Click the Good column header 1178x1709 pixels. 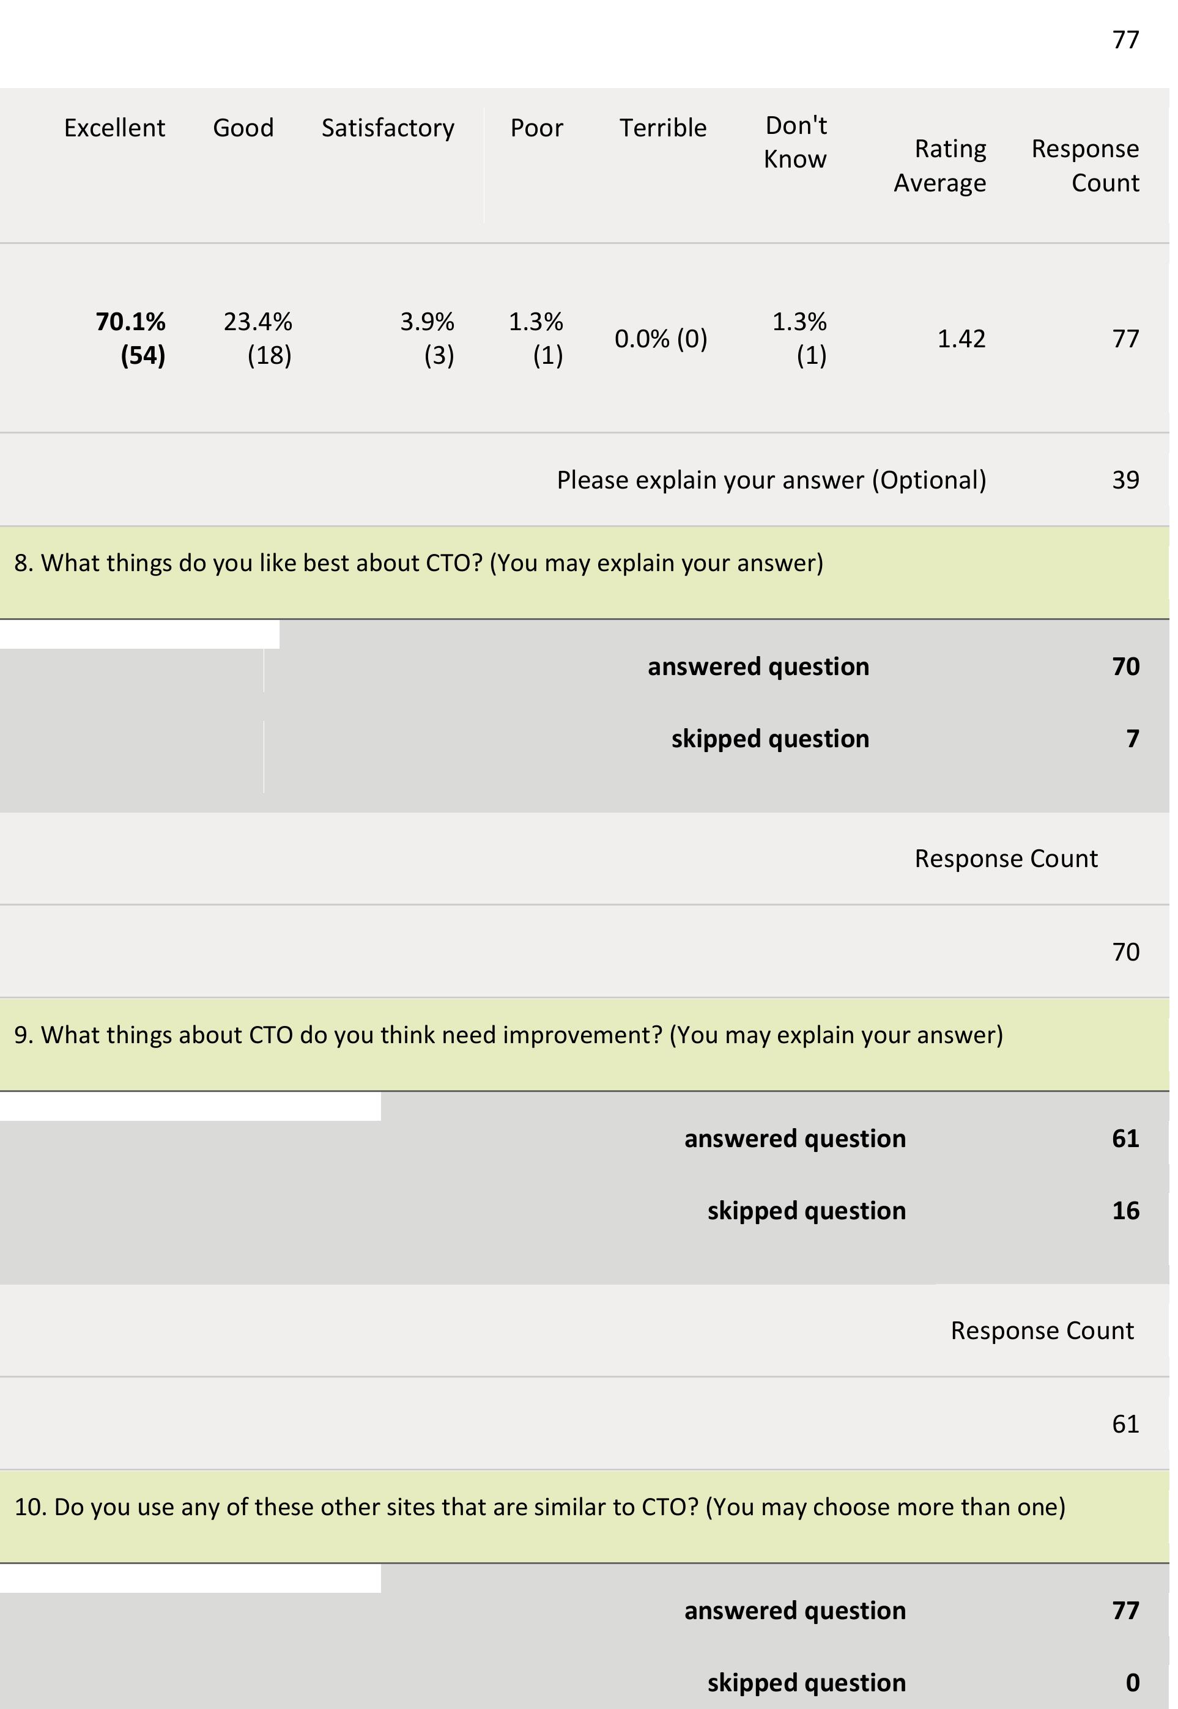pos(243,128)
